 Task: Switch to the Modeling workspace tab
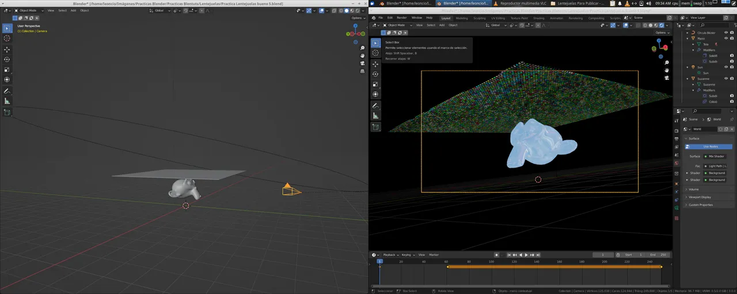click(462, 18)
